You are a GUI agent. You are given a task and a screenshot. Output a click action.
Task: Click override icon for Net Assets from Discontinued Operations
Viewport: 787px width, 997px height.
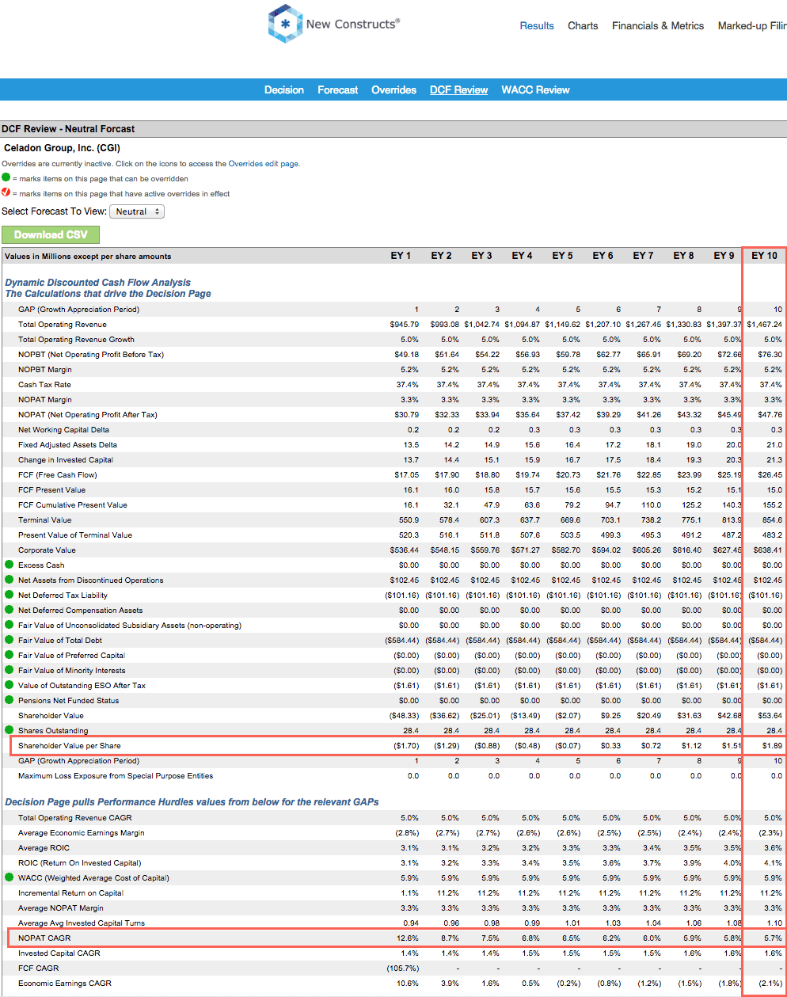tap(10, 580)
